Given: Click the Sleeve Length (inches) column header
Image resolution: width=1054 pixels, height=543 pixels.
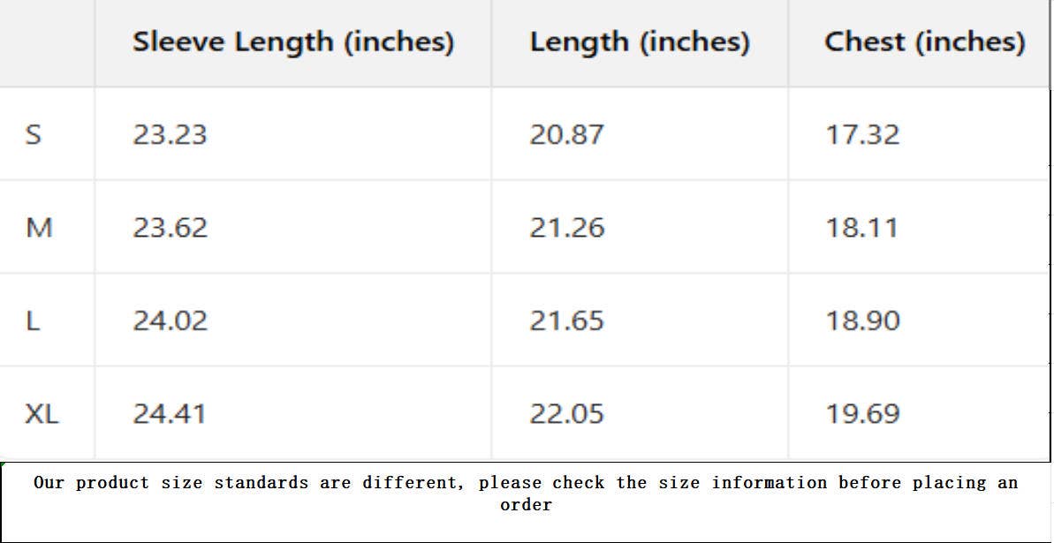Looking at the screenshot, I should [x=293, y=41].
